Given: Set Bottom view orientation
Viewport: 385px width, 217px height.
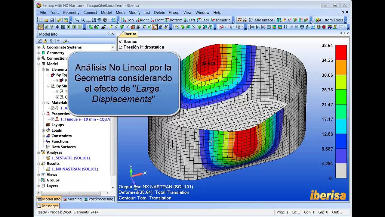Looking at the screenshot, I should (x=174, y=20).
